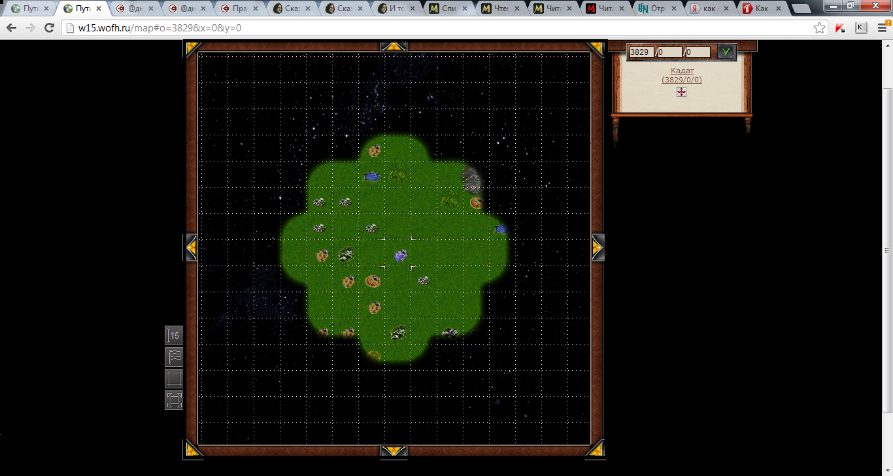Close the Пра tab
This screenshot has height=476, width=893.
[x=256, y=9]
